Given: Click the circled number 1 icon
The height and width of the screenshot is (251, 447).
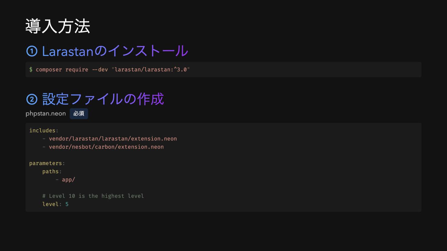Looking at the screenshot, I should click(32, 51).
